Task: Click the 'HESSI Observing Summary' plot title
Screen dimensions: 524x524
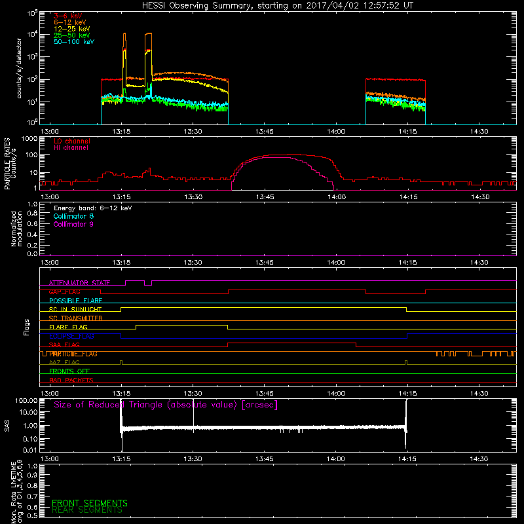Action: pos(278,6)
